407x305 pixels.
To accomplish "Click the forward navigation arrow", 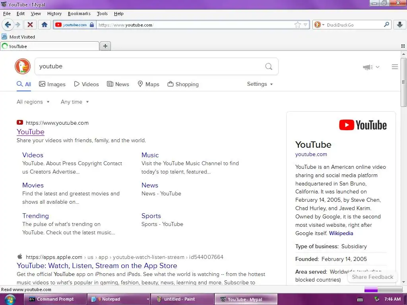I will pos(17,25).
